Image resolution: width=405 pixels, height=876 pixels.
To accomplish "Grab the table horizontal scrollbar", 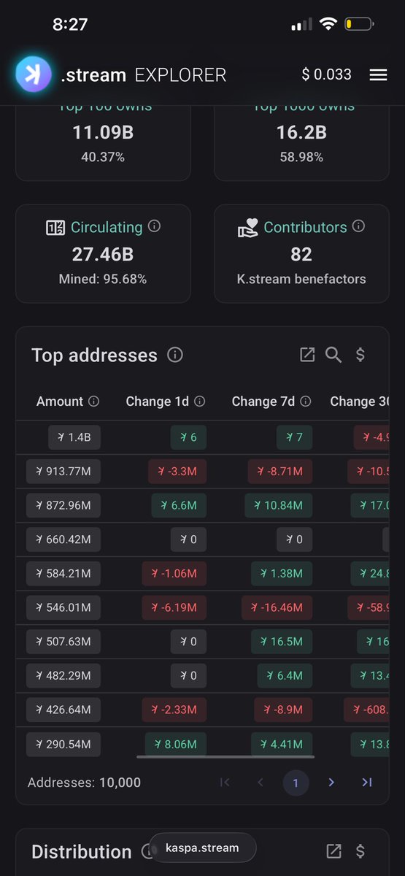I will pos(225,756).
